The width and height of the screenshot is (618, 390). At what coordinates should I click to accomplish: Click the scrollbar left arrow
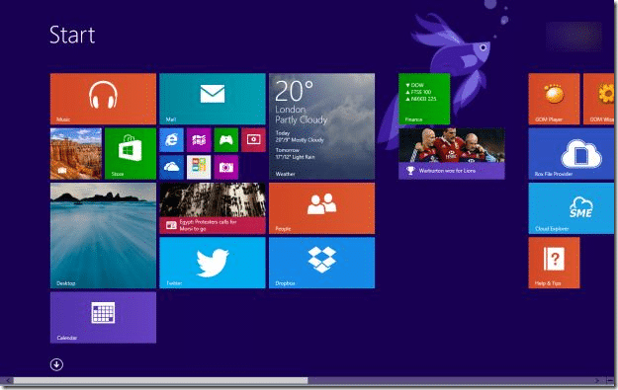tap(8, 380)
